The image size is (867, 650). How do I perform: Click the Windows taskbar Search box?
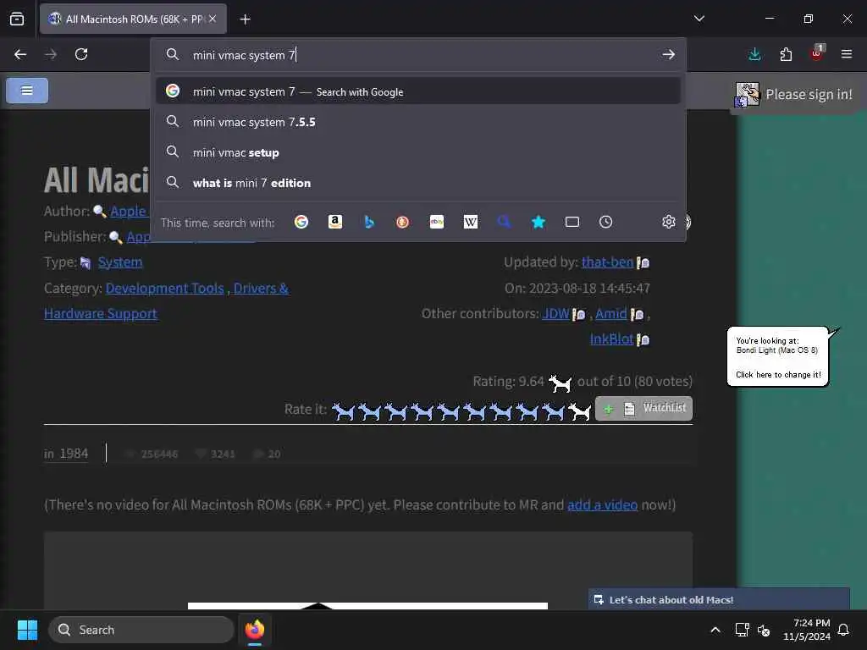(141, 630)
